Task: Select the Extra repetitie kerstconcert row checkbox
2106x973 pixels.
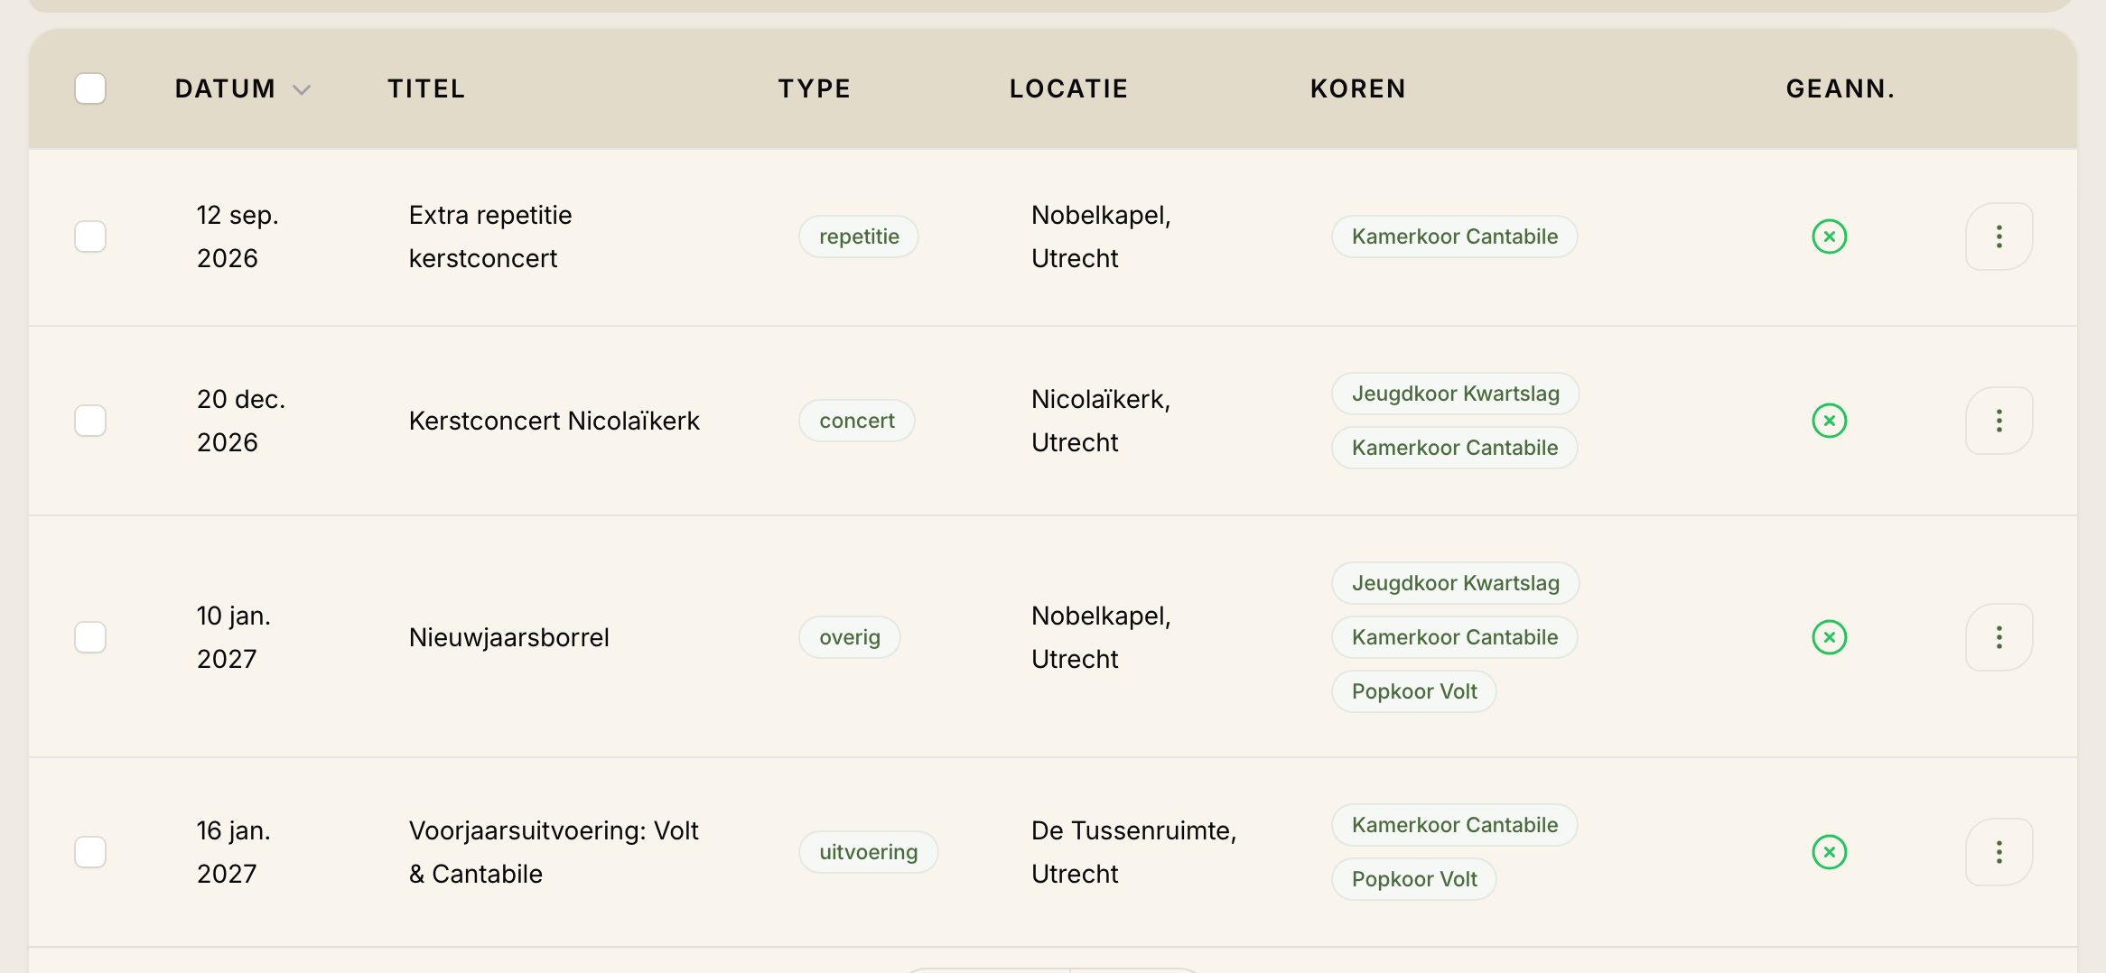Action: point(90,236)
